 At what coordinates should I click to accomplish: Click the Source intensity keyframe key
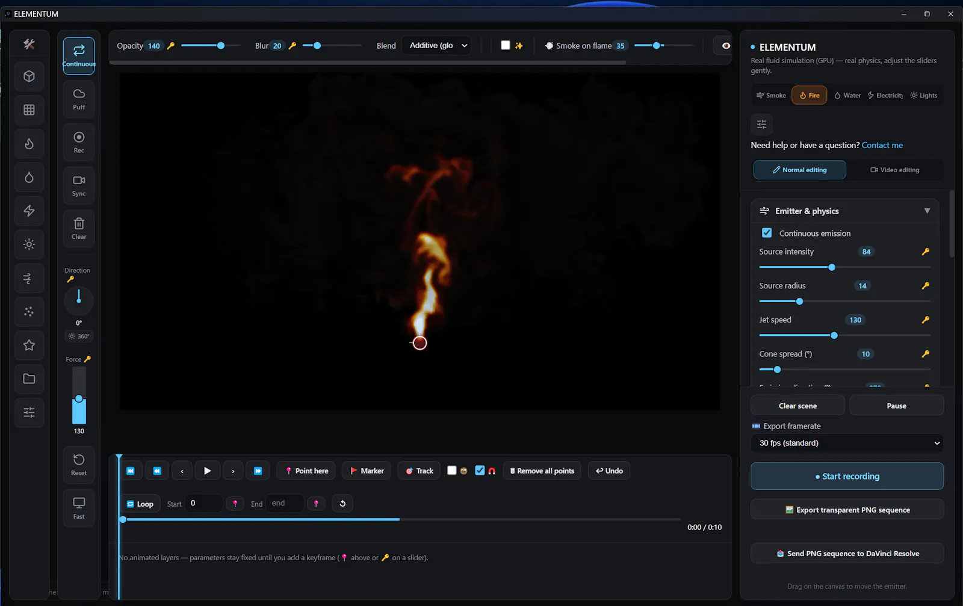pos(926,252)
